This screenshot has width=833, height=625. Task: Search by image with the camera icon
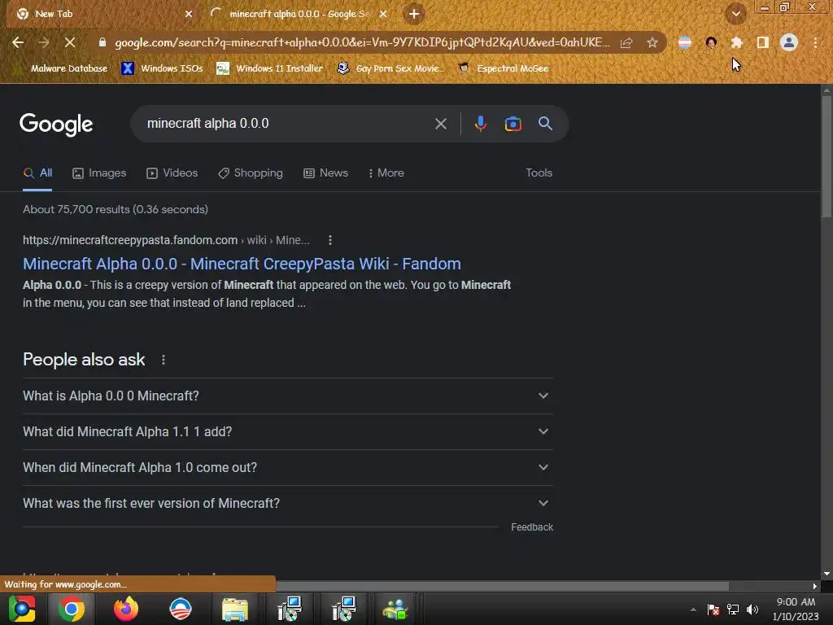512,124
